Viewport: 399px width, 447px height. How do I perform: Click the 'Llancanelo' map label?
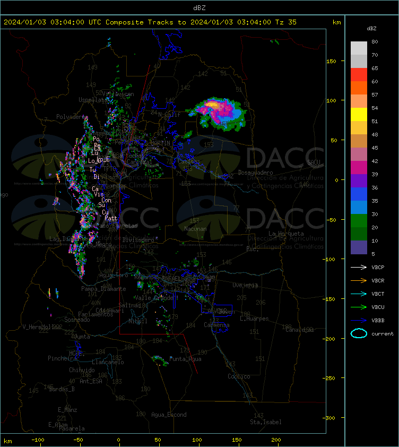pyautogui.click(x=108, y=362)
